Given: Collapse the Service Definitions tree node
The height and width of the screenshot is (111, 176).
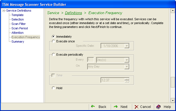Looking at the screenshot, I should 4,11.
